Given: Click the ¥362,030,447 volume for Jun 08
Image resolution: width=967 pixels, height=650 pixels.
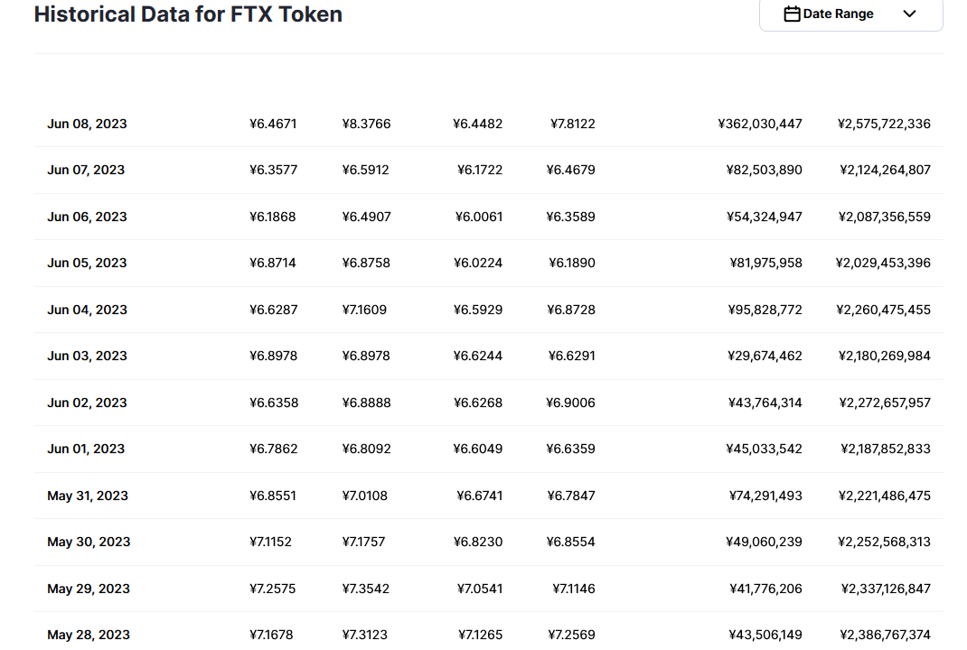Looking at the screenshot, I should 760,124.
